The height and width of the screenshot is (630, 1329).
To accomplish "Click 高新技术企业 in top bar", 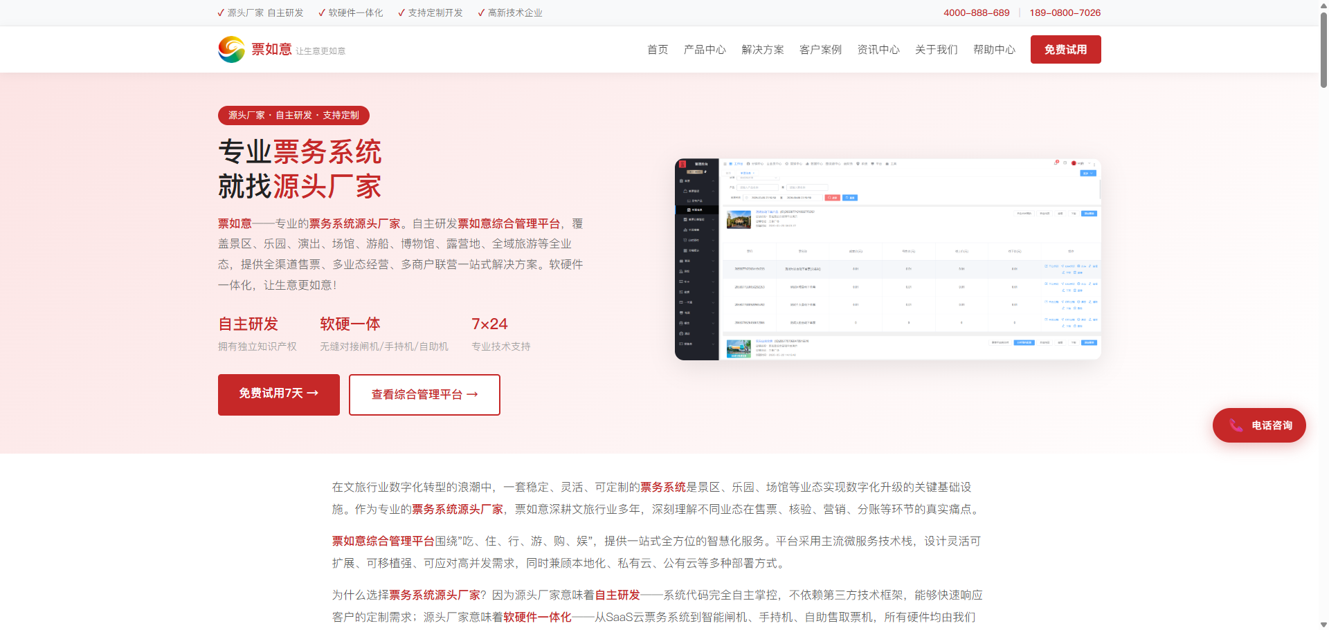I will (510, 12).
